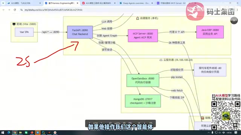This screenshot has width=241, height=135.
Task: Open the PyCharm-style IDE taskbar icon
Action: (44, 132)
